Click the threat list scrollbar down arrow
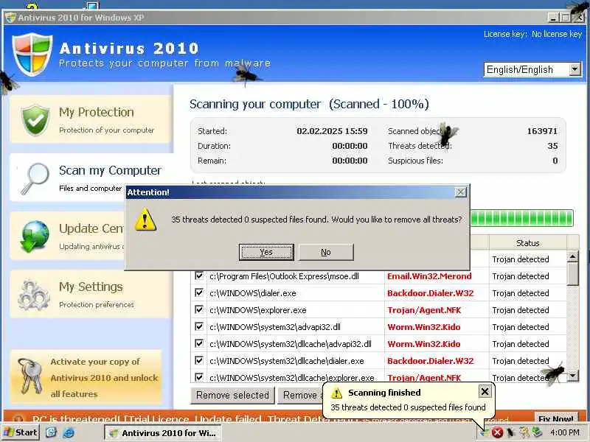The height and width of the screenshot is (442, 590). (573, 375)
